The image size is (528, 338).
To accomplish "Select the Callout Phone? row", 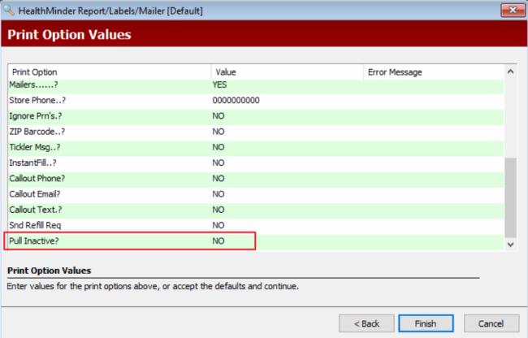I will tap(256, 179).
